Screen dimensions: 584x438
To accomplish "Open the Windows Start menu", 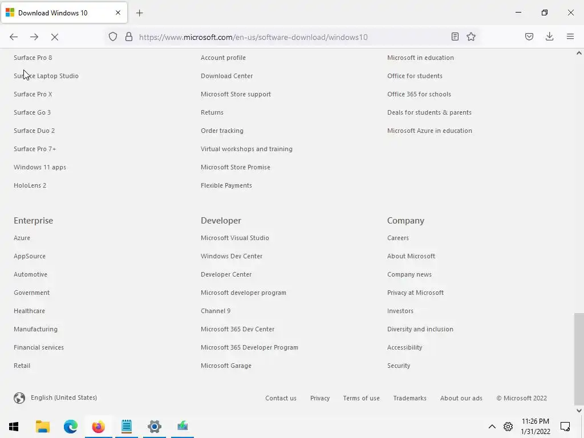I will pyautogui.click(x=14, y=427).
